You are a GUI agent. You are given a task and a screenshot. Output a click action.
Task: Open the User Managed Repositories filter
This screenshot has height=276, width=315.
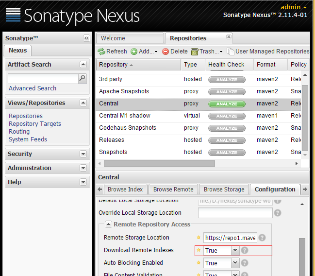[268, 52]
